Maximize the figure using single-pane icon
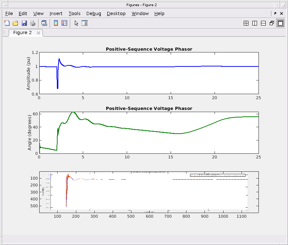Viewport: 288px width, 245px height. click(x=280, y=23)
